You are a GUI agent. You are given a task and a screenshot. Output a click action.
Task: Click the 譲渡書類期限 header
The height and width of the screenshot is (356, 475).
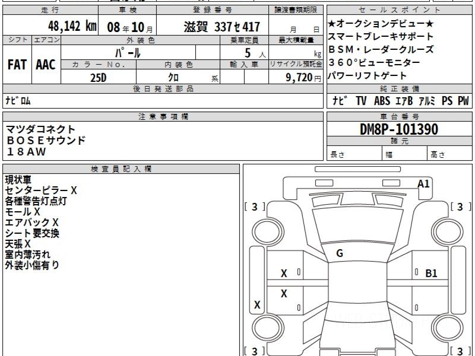[x=296, y=10]
